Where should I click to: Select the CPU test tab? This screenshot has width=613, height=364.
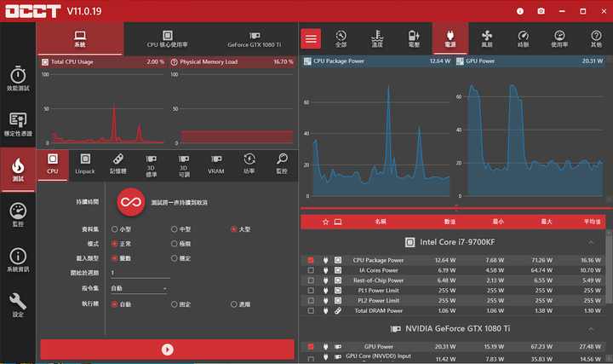tap(53, 165)
